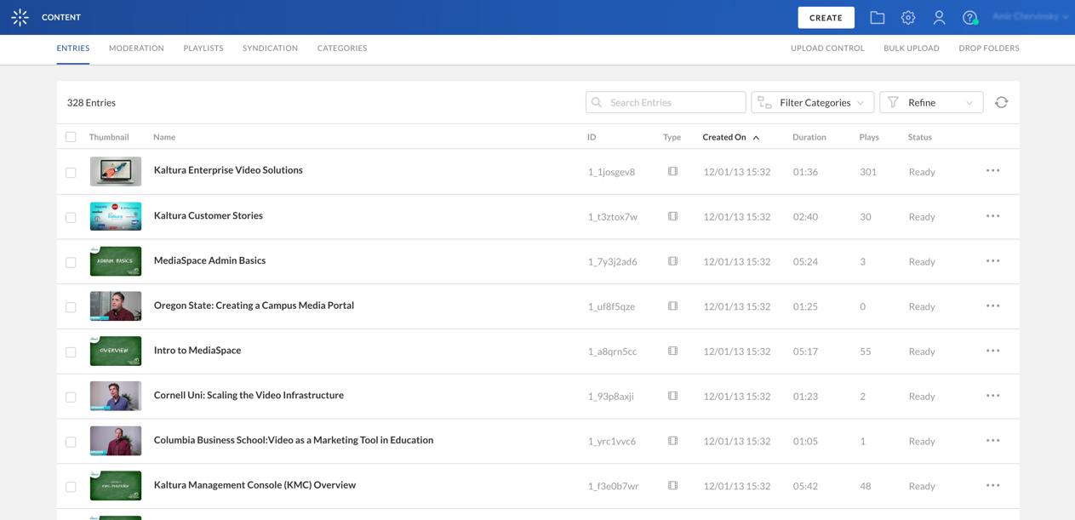Open Bulk Upload link
Screen dimensions: 1075x520
(x=911, y=49)
